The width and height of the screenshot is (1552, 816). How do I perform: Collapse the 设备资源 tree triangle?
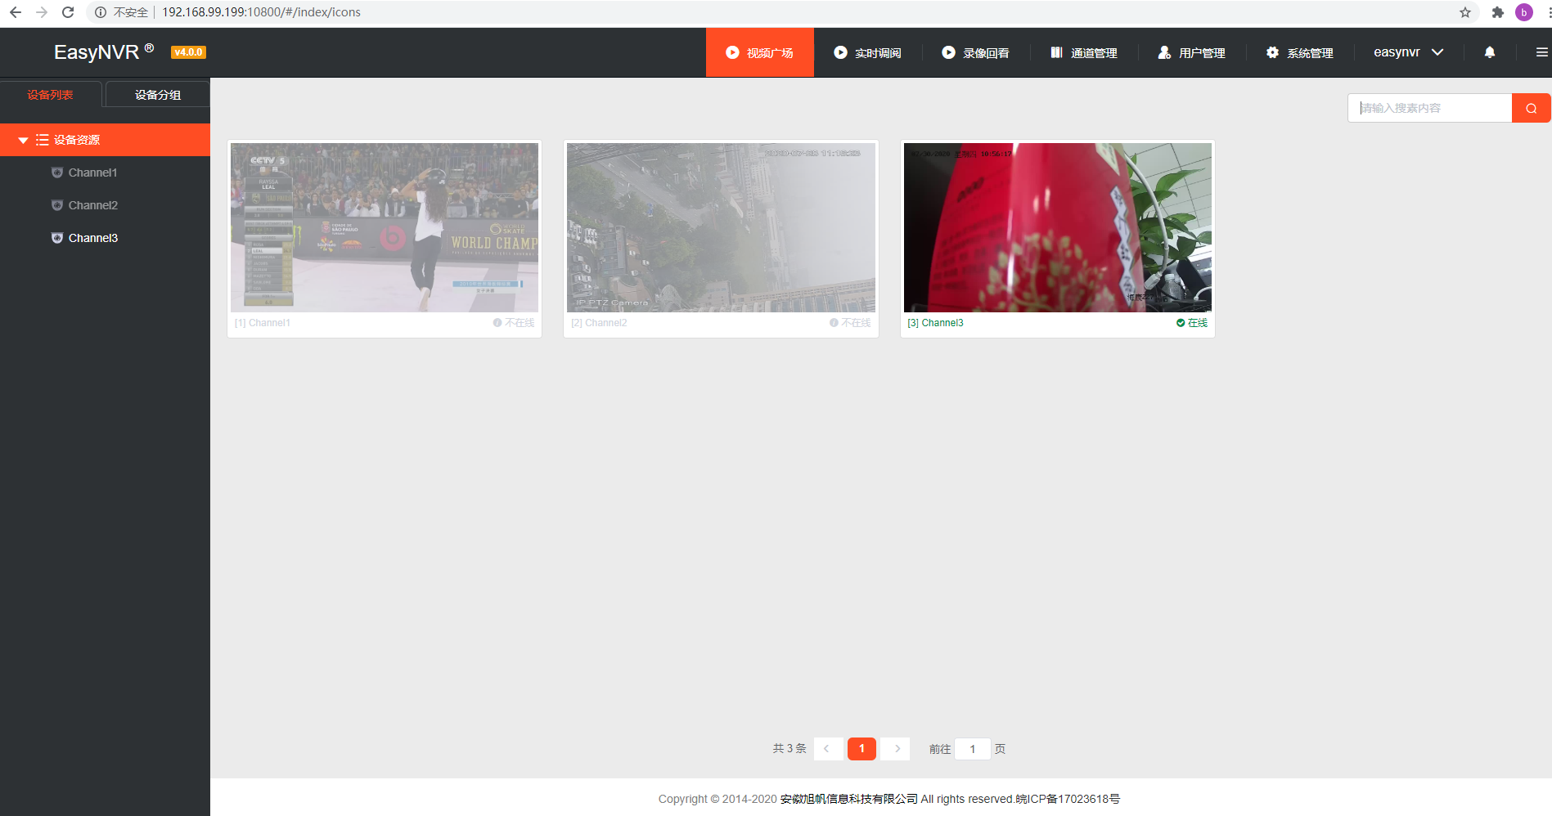pos(23,141)
